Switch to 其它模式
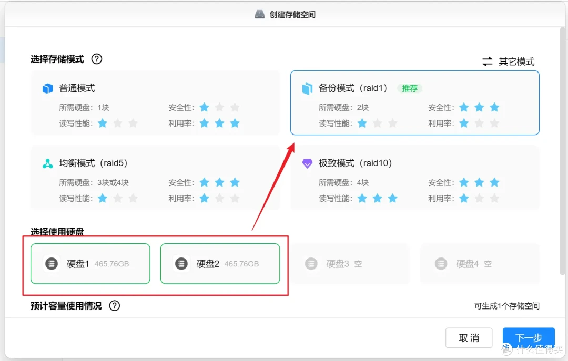568x361 pixels. pyautogui.click(x=508, y=61)
